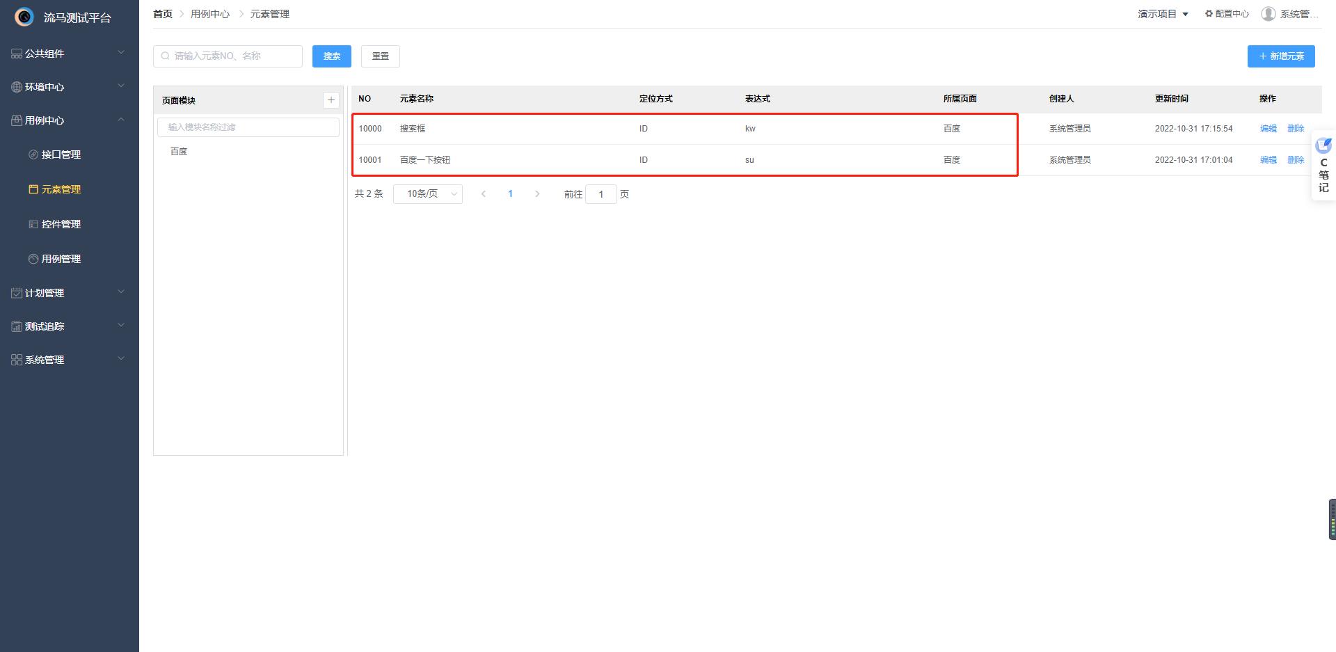Select the 百度 module tree node

tap(179, 152)
